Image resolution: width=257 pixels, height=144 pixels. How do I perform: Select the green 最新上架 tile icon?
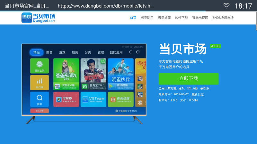click(40, 66)
